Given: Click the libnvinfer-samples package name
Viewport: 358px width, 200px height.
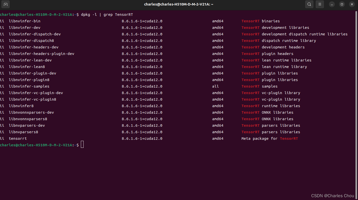Looking at the screenshot, I should tap(29, 86).
